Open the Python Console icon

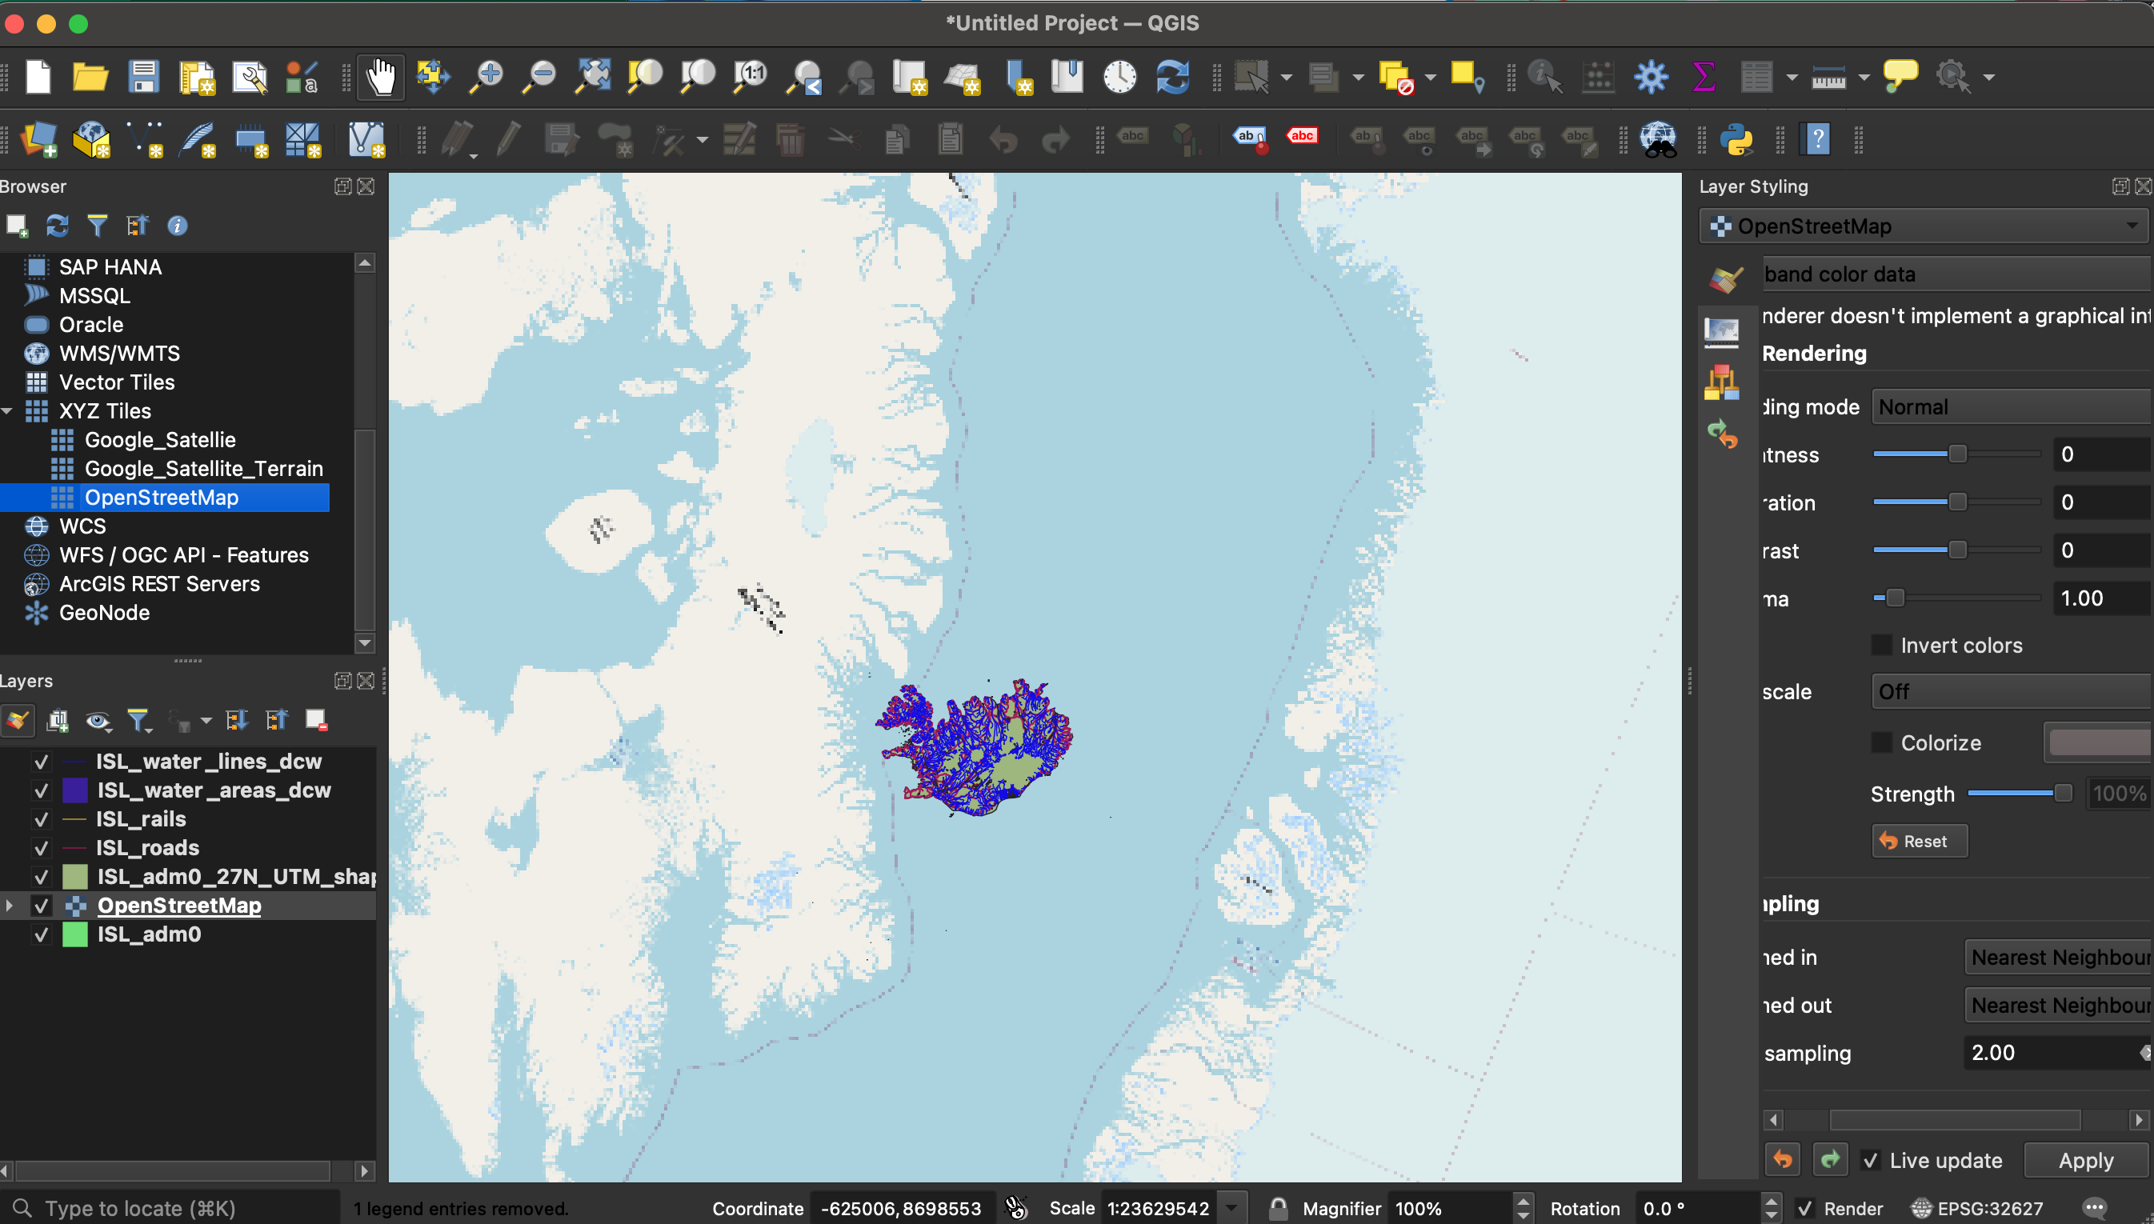(x=1736, y=139)
